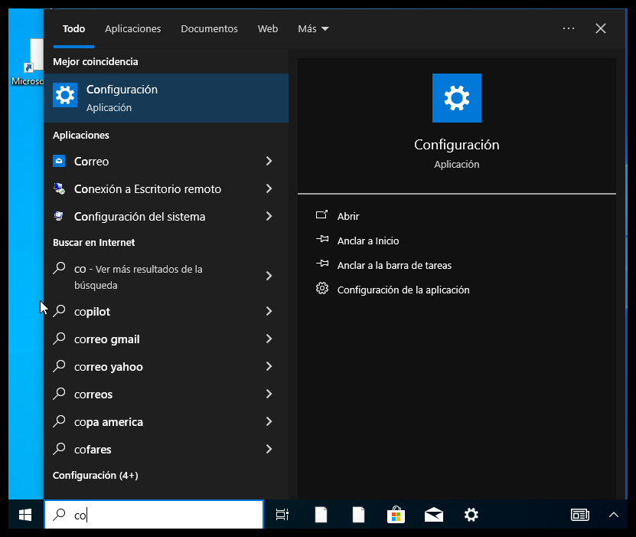Open Configuración best match result
Image resolution: width=636 pixels, height=537 pixels.
[166, 98]
